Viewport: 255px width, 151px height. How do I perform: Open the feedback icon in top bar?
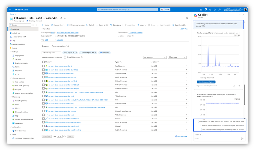[x=219, y=10]
